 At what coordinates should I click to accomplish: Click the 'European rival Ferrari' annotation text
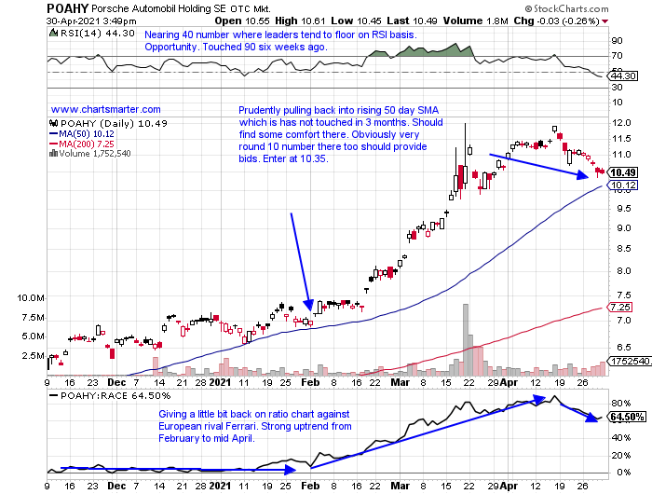pos(207,426)
